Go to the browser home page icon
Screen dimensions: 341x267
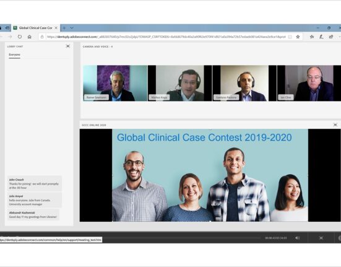point(30,37)
